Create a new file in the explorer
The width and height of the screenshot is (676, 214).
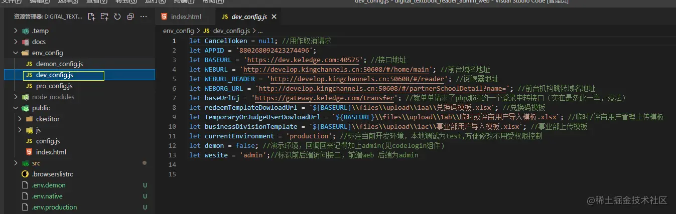[x=92, y=17]
